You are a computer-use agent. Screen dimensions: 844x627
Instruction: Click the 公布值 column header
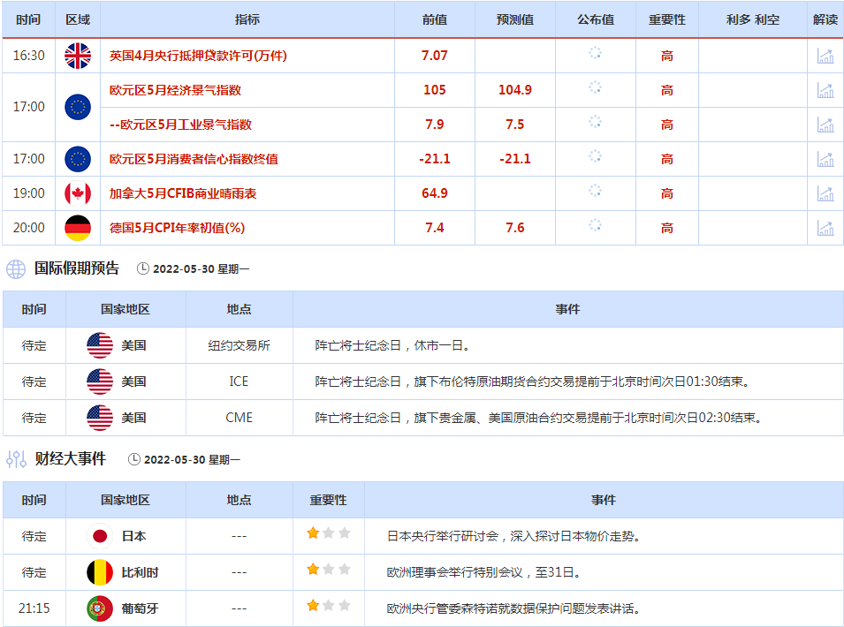[595, 19]
